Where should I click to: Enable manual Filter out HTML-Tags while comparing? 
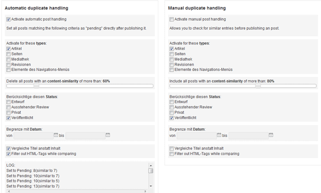[171, 154]
